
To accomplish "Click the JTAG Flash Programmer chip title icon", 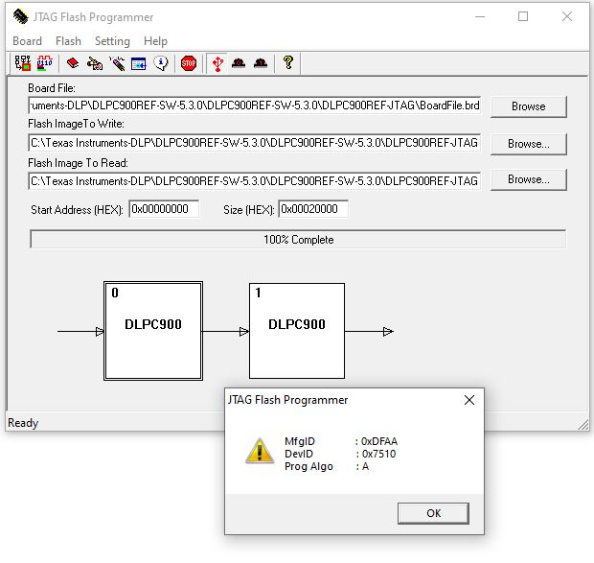I will pyautogui.click(x=20, y=16).
